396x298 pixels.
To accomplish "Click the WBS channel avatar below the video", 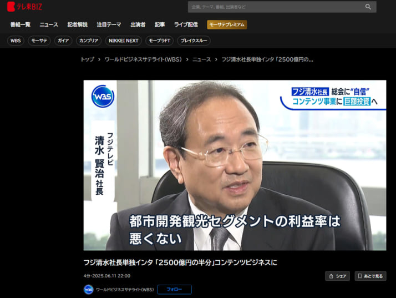I will tap(88, 290).
